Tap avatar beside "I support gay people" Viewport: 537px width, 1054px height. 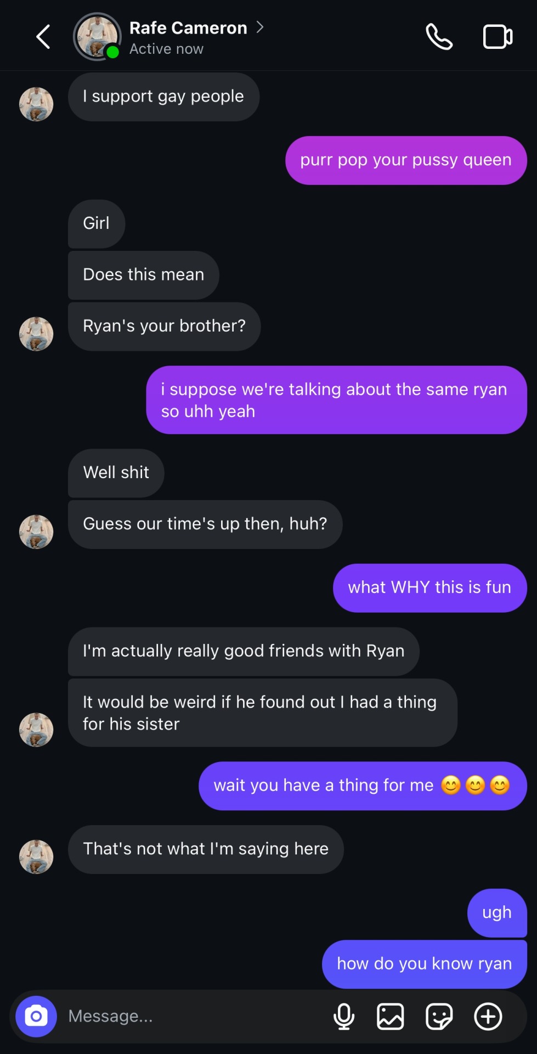(36, 104)
